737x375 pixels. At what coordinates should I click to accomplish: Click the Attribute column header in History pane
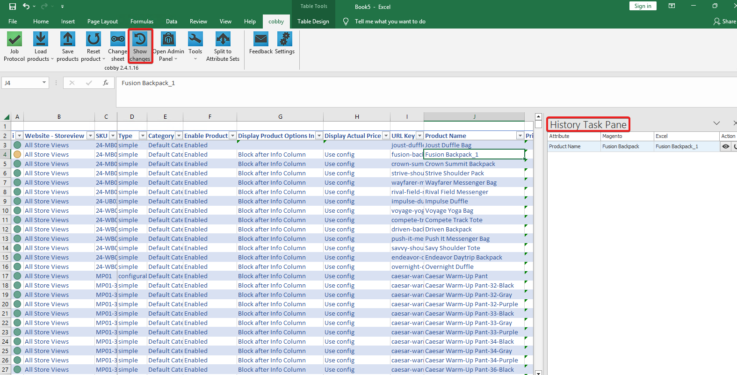coord(574,136)
